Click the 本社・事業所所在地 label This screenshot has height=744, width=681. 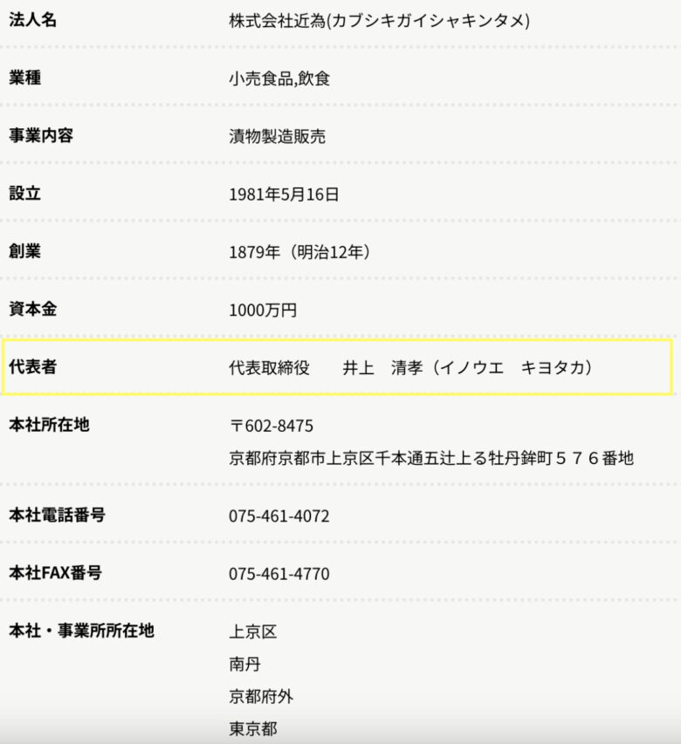(82, 631)
